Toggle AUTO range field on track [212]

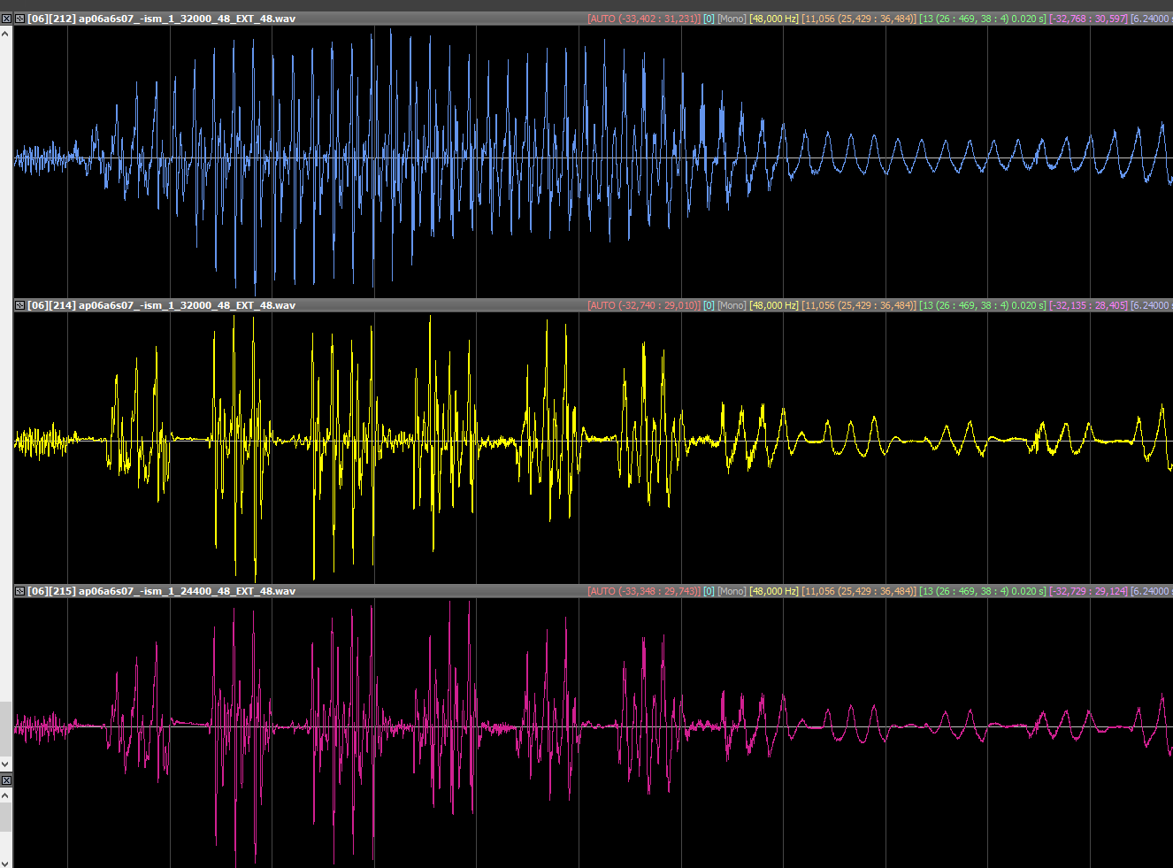coord(644,19)
